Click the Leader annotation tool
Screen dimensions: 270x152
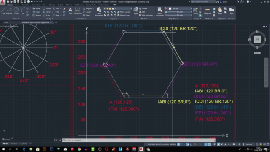pyautogui.click(x=87, y=12)
